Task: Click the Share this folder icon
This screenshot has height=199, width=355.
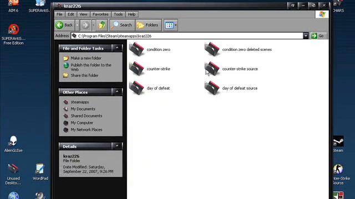Action: [66, 75]
